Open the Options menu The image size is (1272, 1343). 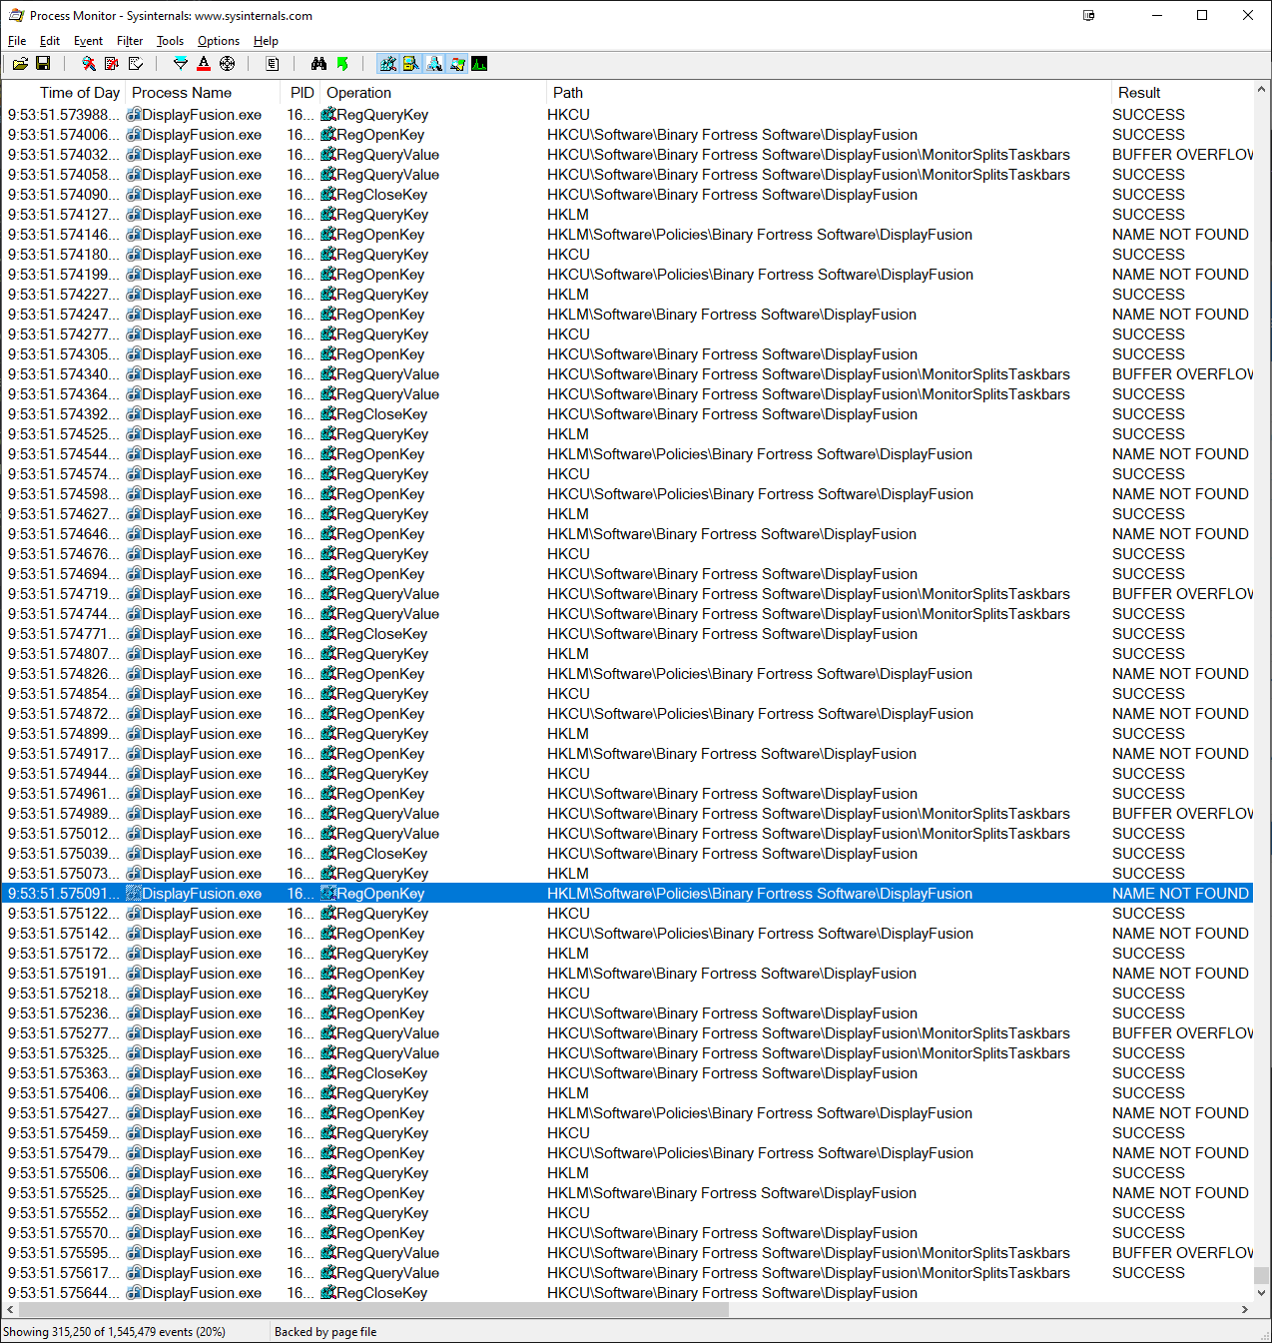coord(218,41)
